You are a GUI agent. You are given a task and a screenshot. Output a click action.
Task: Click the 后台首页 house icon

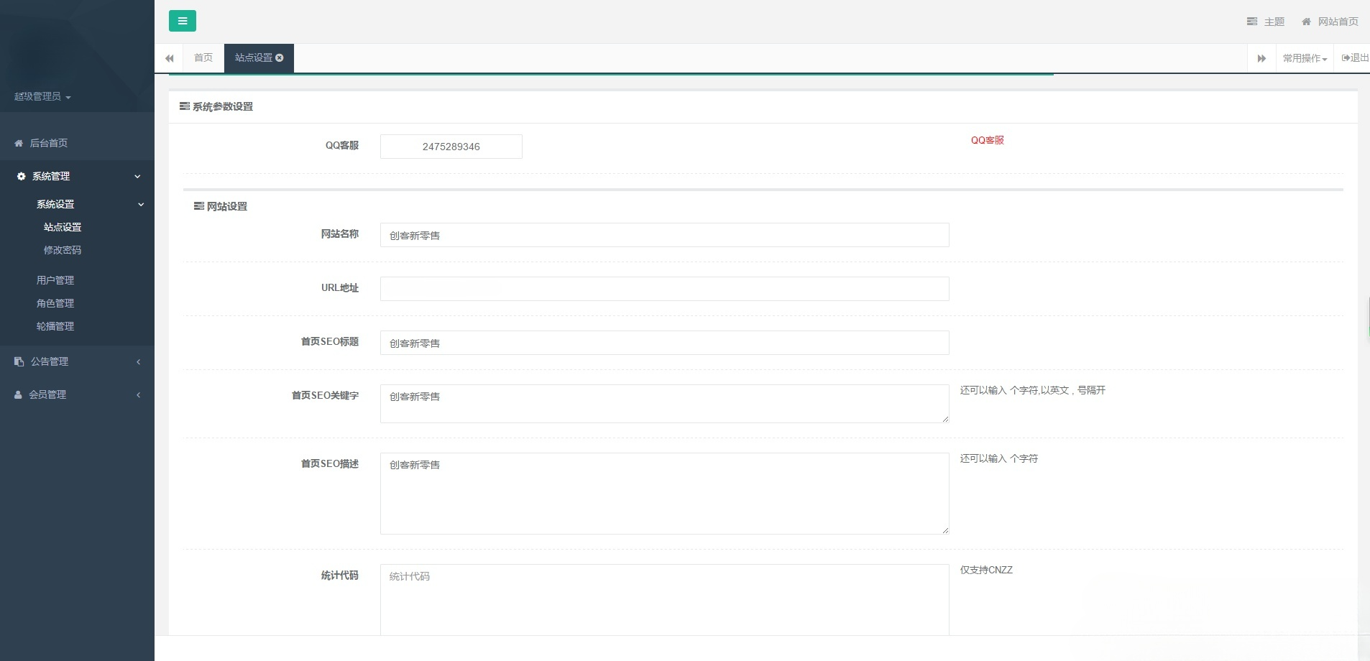coord(18,142)
